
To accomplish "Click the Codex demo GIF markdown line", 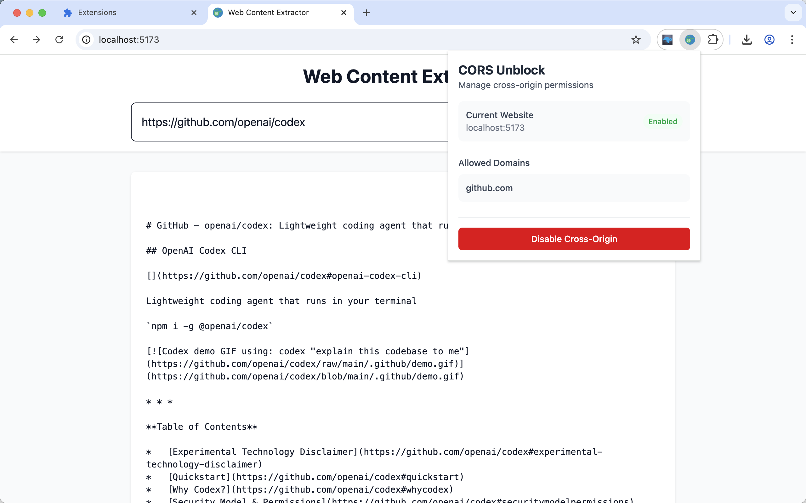I will [307, 351].
